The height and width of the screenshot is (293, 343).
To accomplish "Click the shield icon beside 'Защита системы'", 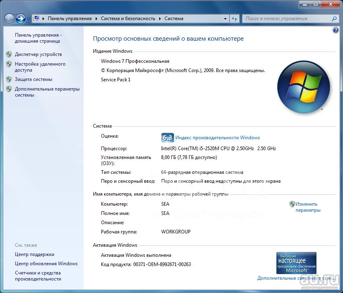I will 9,79.
